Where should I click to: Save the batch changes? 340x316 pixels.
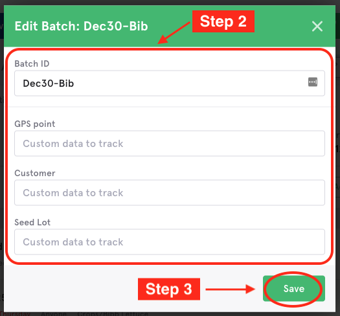coord(294,288)
